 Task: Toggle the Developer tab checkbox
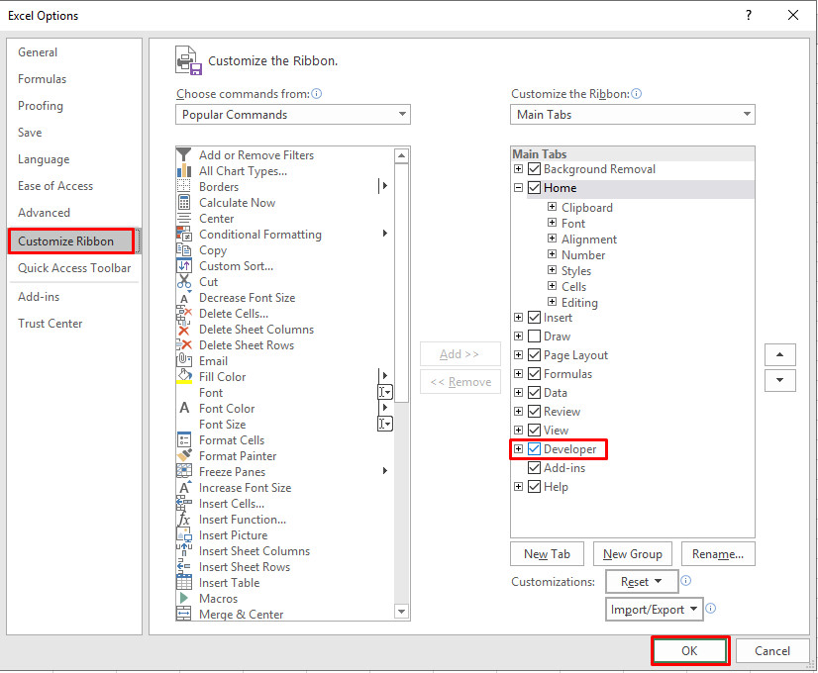pos(535,449)
